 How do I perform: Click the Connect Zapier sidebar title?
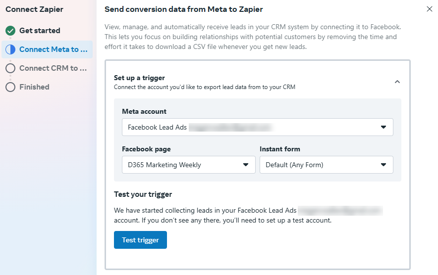(x=34, y=9)
